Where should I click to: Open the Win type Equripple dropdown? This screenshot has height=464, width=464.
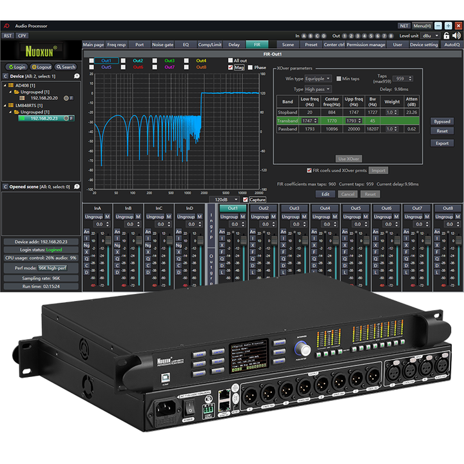(x=318, y=78)
